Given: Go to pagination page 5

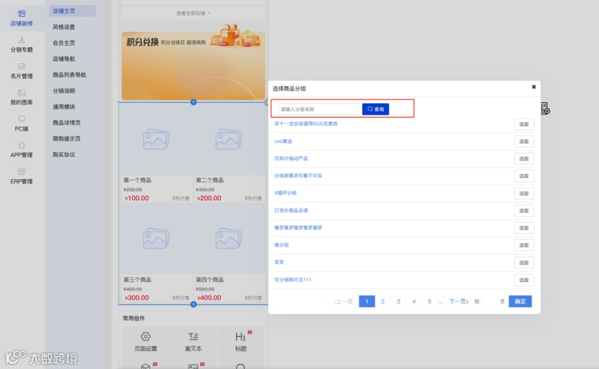Looking at the screenshot, I should point(429,301).
